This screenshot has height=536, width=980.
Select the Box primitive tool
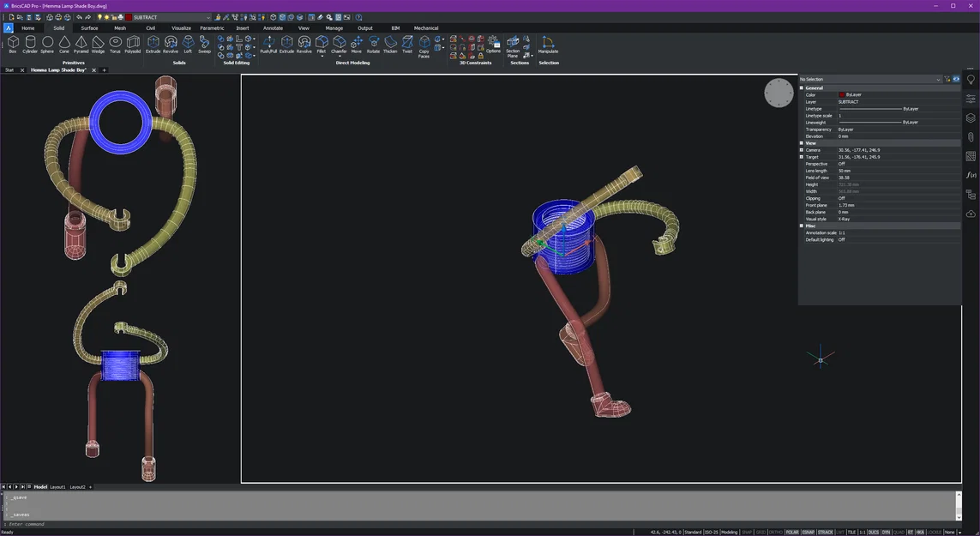(x=13, y=44)
